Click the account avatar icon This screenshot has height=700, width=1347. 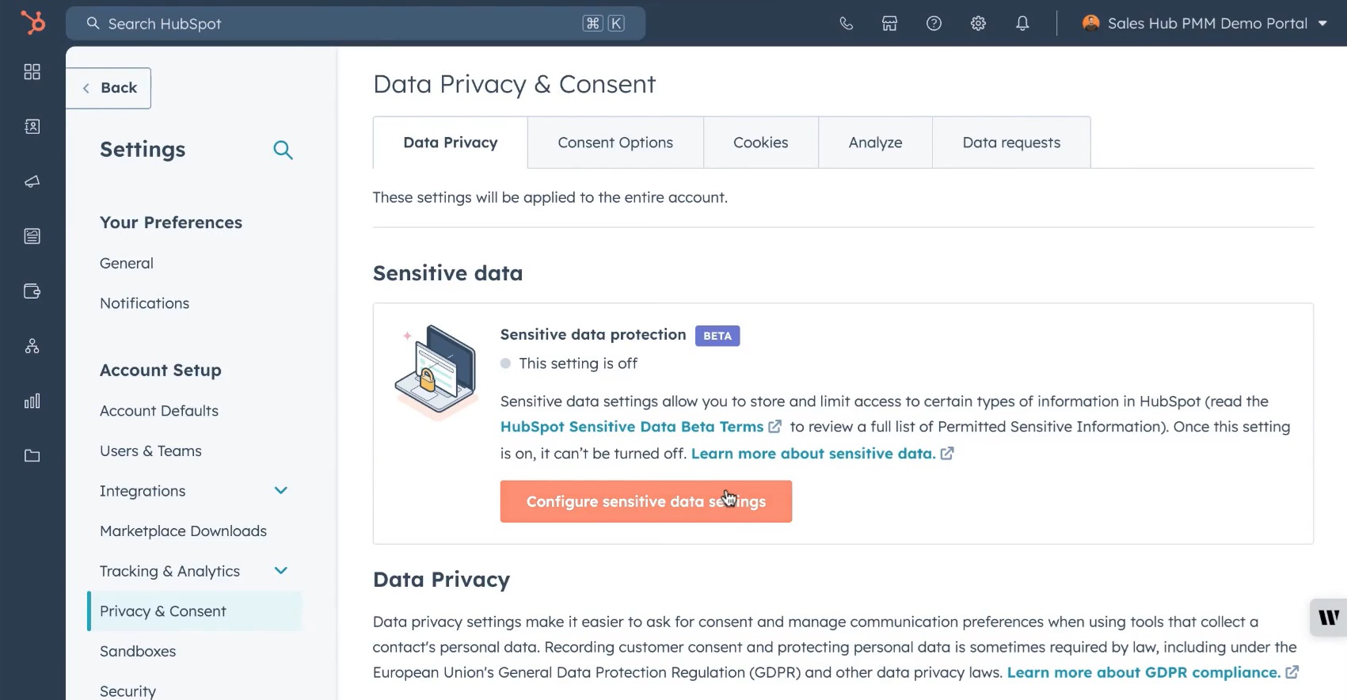pos(1090,23)
